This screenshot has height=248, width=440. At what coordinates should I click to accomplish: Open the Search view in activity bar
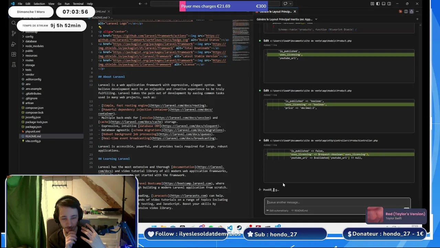(14, 23)
